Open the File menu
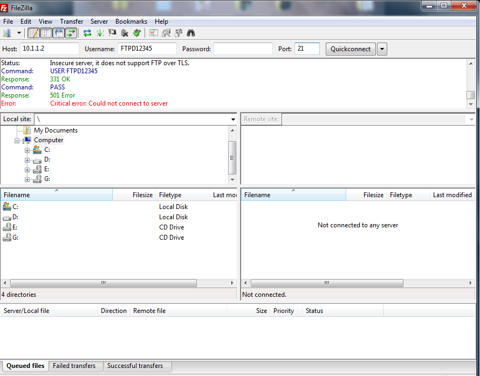Image resolution: width=480 pixels, height=376 pixels. (x=8, y=22)
